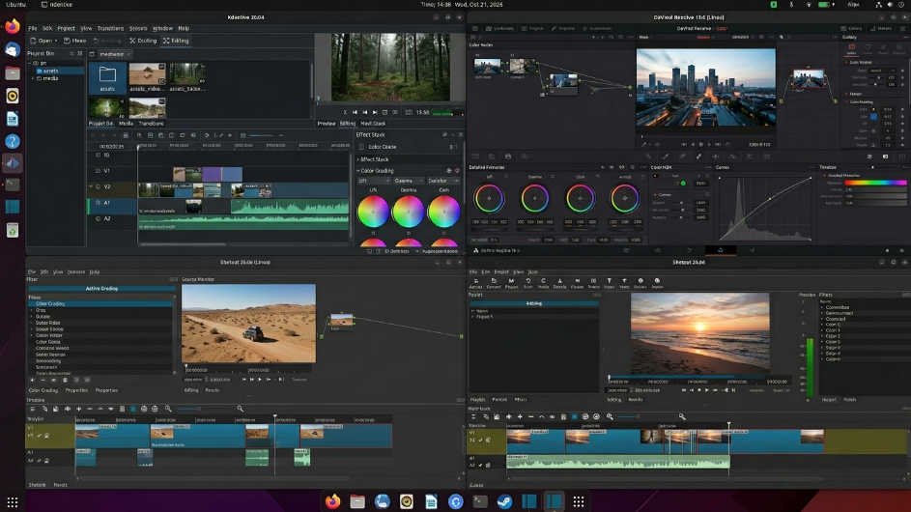
Task: Zoom in on the left Shotcut timeline
Action: coord(240,410)
